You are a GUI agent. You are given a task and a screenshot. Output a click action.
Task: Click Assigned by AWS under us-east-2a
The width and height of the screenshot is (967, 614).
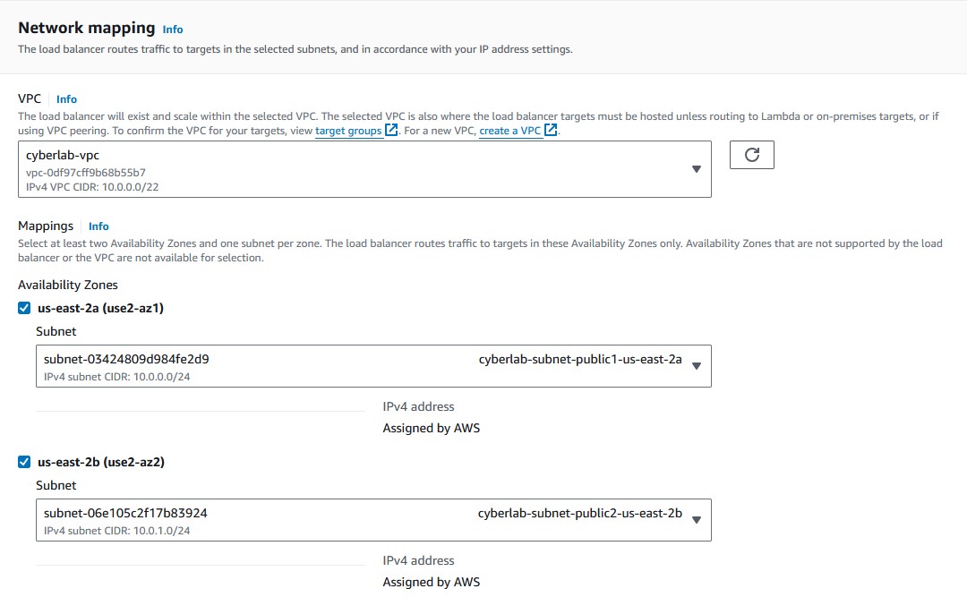pos(431,428)
